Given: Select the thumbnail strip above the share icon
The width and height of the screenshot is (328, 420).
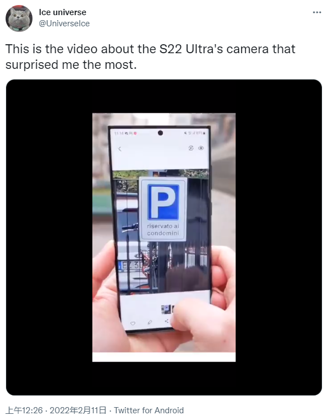Looking at the screenshot, I should tap(167, 309).
